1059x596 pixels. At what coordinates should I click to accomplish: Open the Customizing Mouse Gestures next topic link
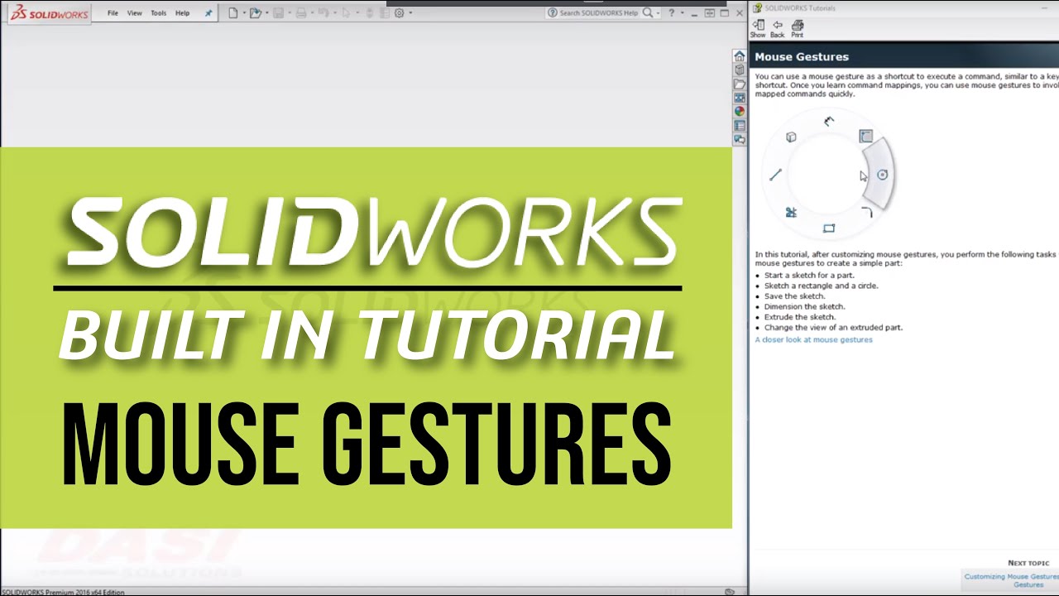tap(1012, 580)
